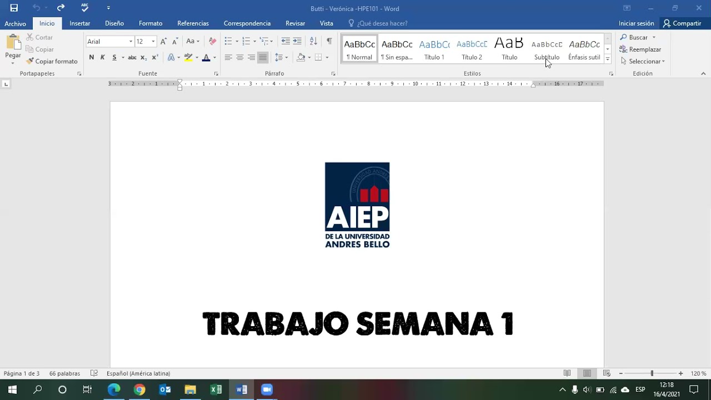Sort text alphabetically A-Z icon

pyautogui.click(x=313, y=41)
